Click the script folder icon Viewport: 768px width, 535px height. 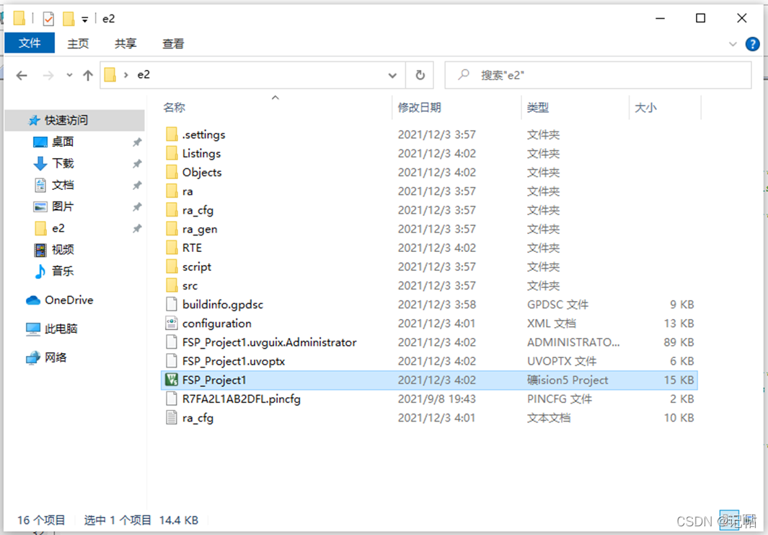[172, 266]
